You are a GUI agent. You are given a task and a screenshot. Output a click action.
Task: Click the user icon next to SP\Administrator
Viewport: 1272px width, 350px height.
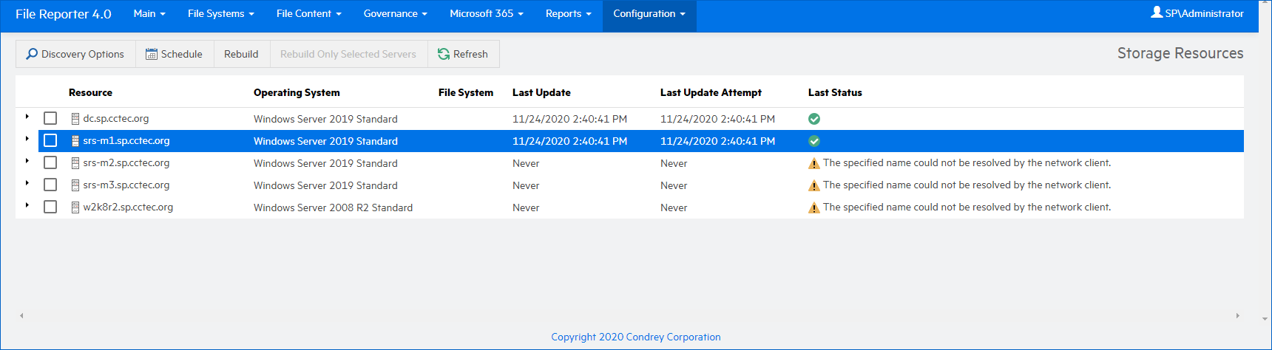pyautogui.click(x=1157, y=13)
